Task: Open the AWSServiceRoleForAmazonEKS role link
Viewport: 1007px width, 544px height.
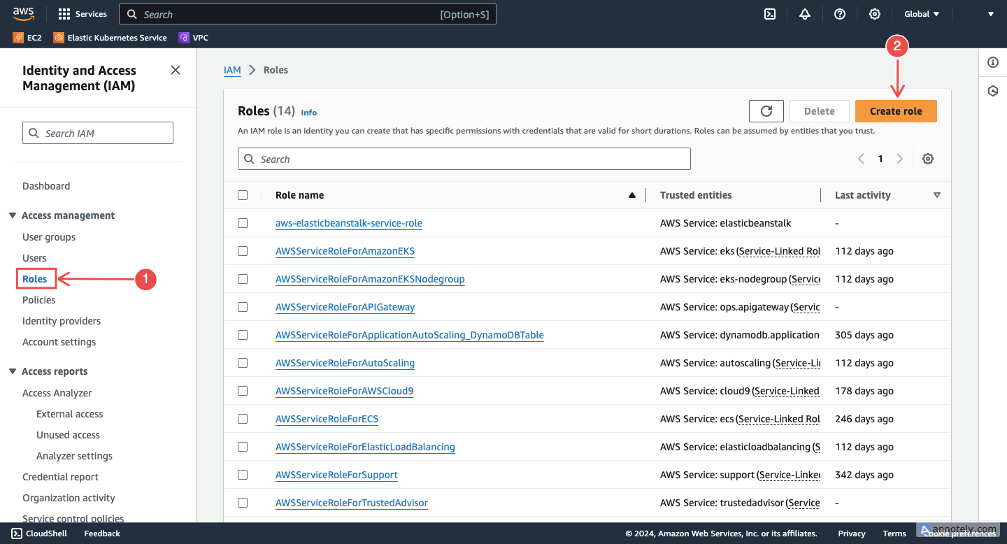Action: click(x=345, y=251)
